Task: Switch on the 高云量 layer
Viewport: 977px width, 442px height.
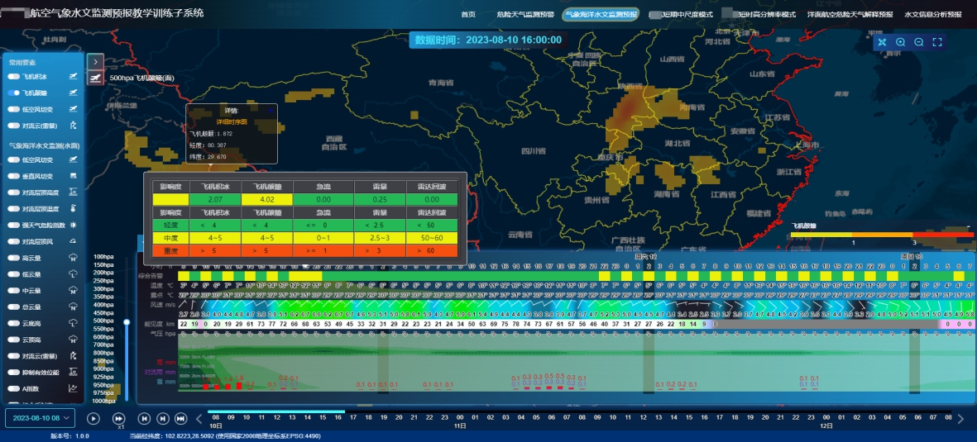Action: pos(14,258)
